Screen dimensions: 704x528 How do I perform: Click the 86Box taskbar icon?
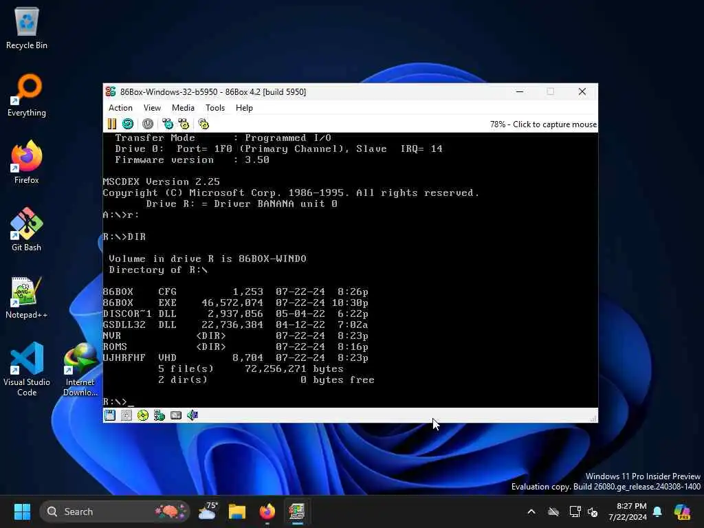pos(297,511)
